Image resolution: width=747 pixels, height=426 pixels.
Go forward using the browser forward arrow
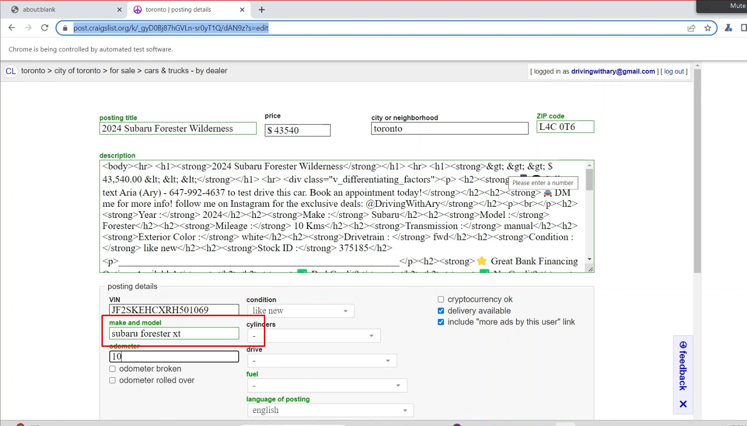pos(28,28)
